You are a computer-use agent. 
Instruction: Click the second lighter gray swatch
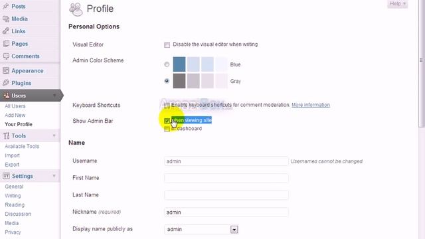click(x=207, y=81)
